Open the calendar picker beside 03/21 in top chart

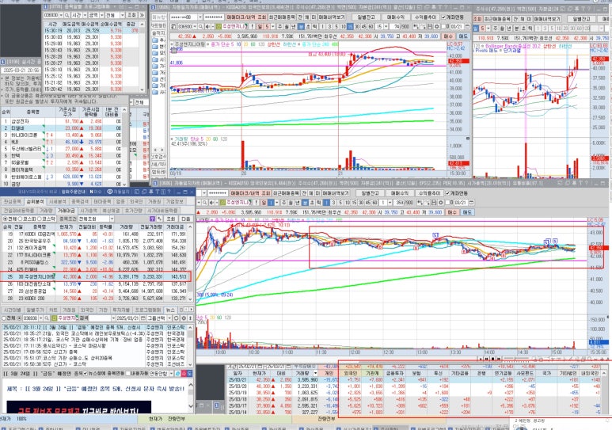click(467, 27)
